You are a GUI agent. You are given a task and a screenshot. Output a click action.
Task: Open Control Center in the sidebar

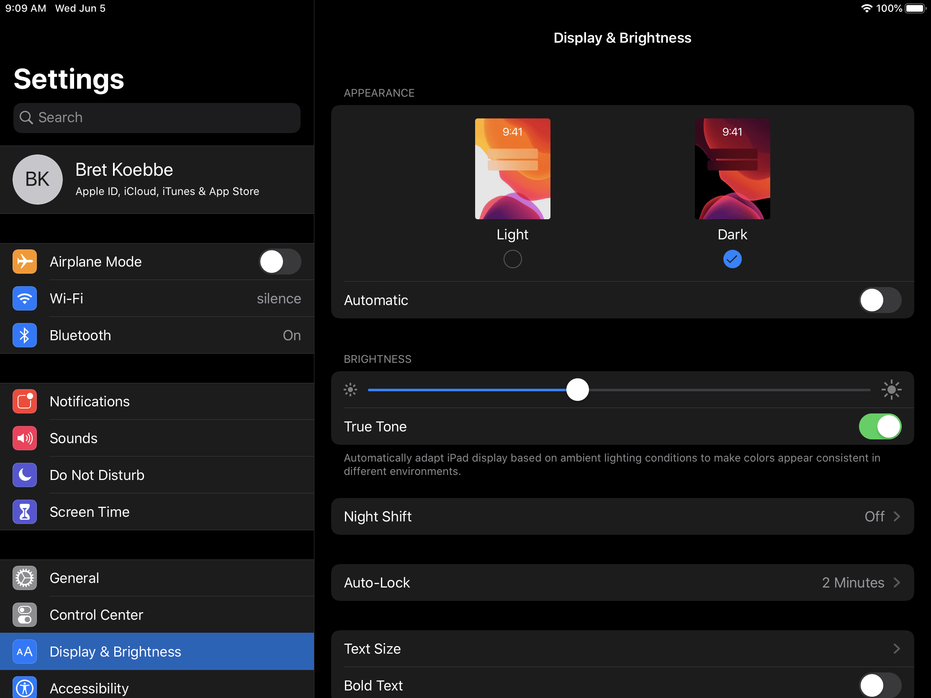(x=97, y=615)
